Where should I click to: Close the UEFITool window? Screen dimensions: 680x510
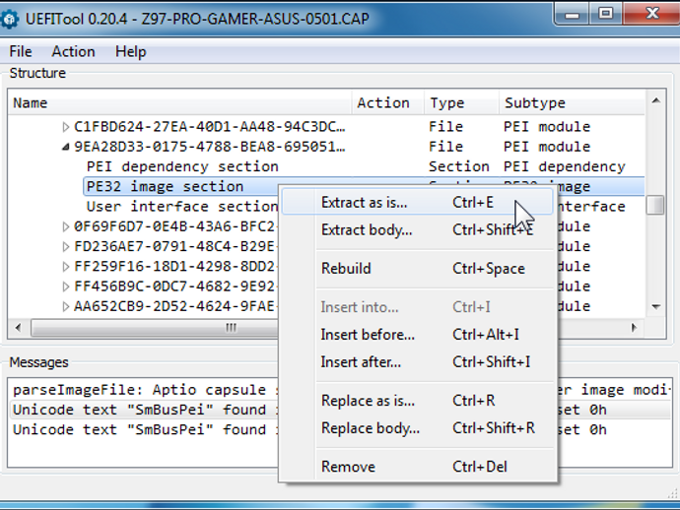(651, 15)
